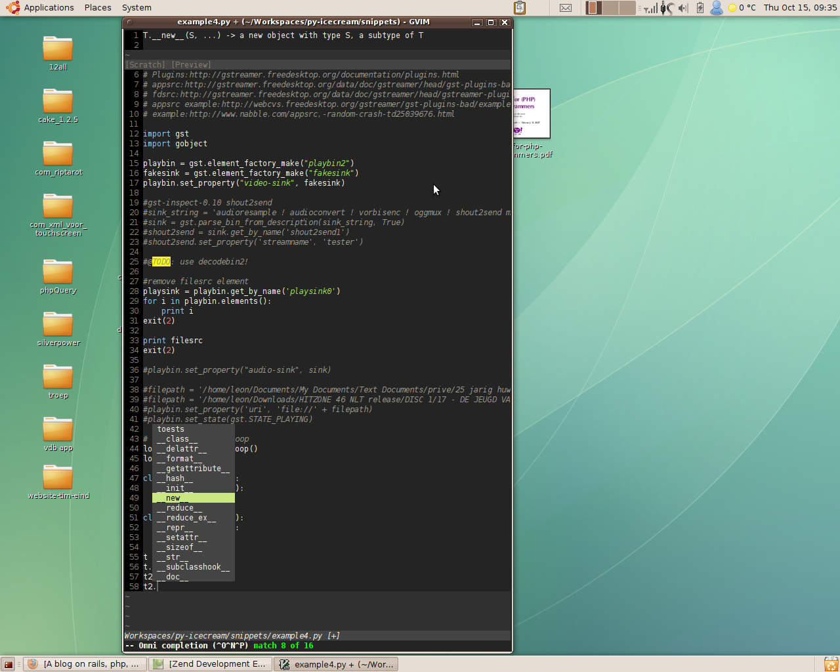Click the network signal strength icon
The width and height of the screenshot is (840, 672).
(x=650, y=8)
